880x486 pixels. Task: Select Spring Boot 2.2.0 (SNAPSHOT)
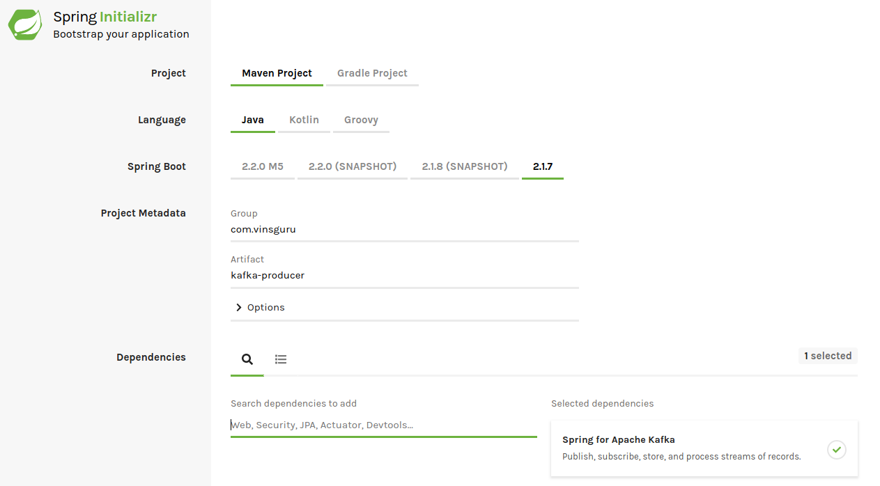click(353, 166)
